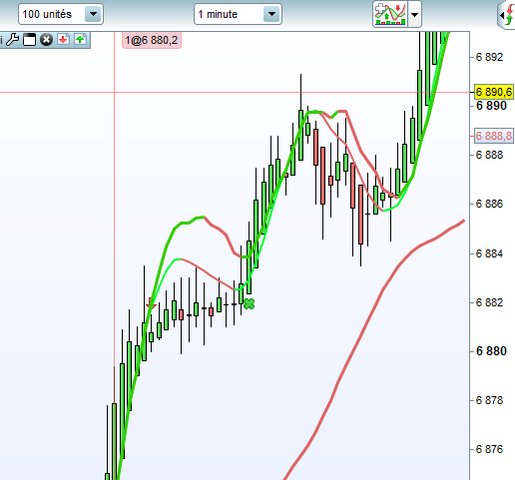Click the 6 888 axis value
This screenshot has width=515, height=480.
pyautogui.click(x=489, y=155)
